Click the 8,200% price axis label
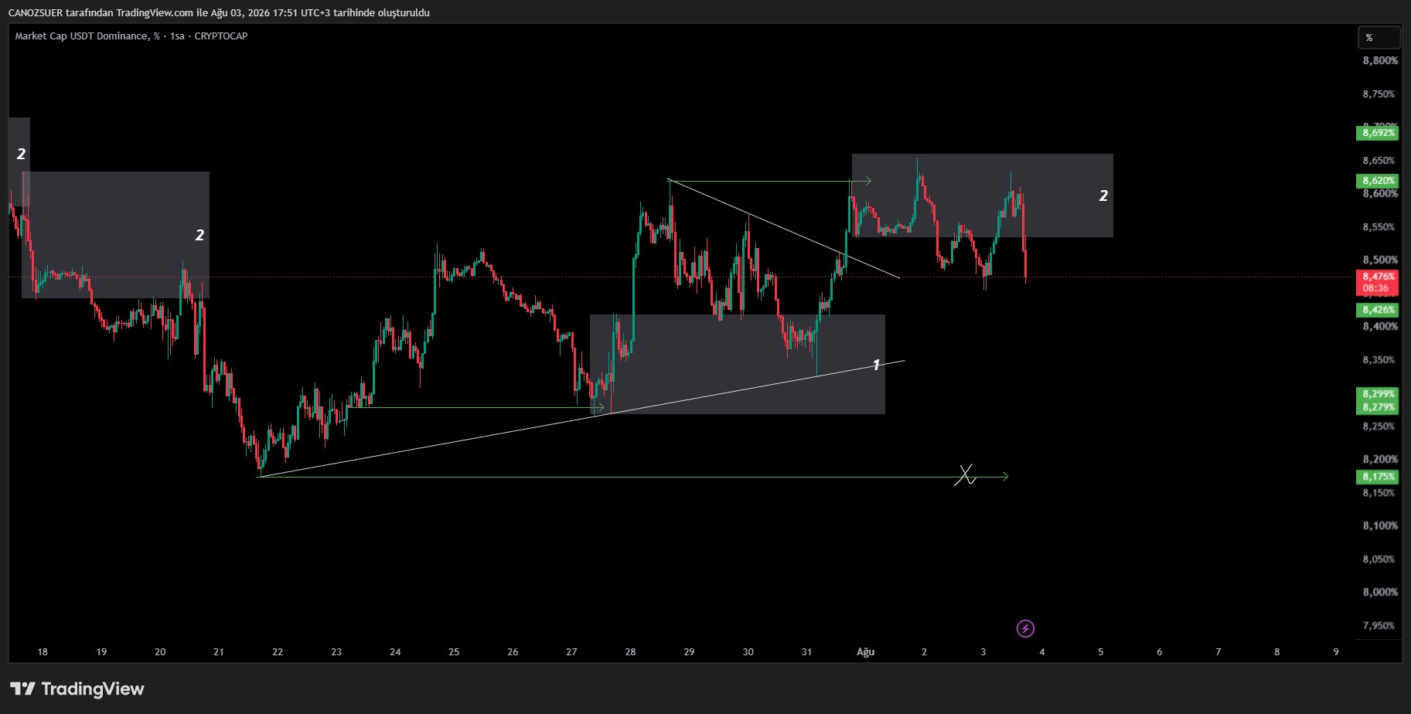Image resolution: width=1411 pixels, height=714 pixels. coord(1380,460)
